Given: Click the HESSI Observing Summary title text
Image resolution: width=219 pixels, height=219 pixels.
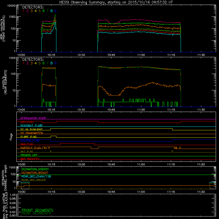Looking at the screenshot, I should pos(116,2).
